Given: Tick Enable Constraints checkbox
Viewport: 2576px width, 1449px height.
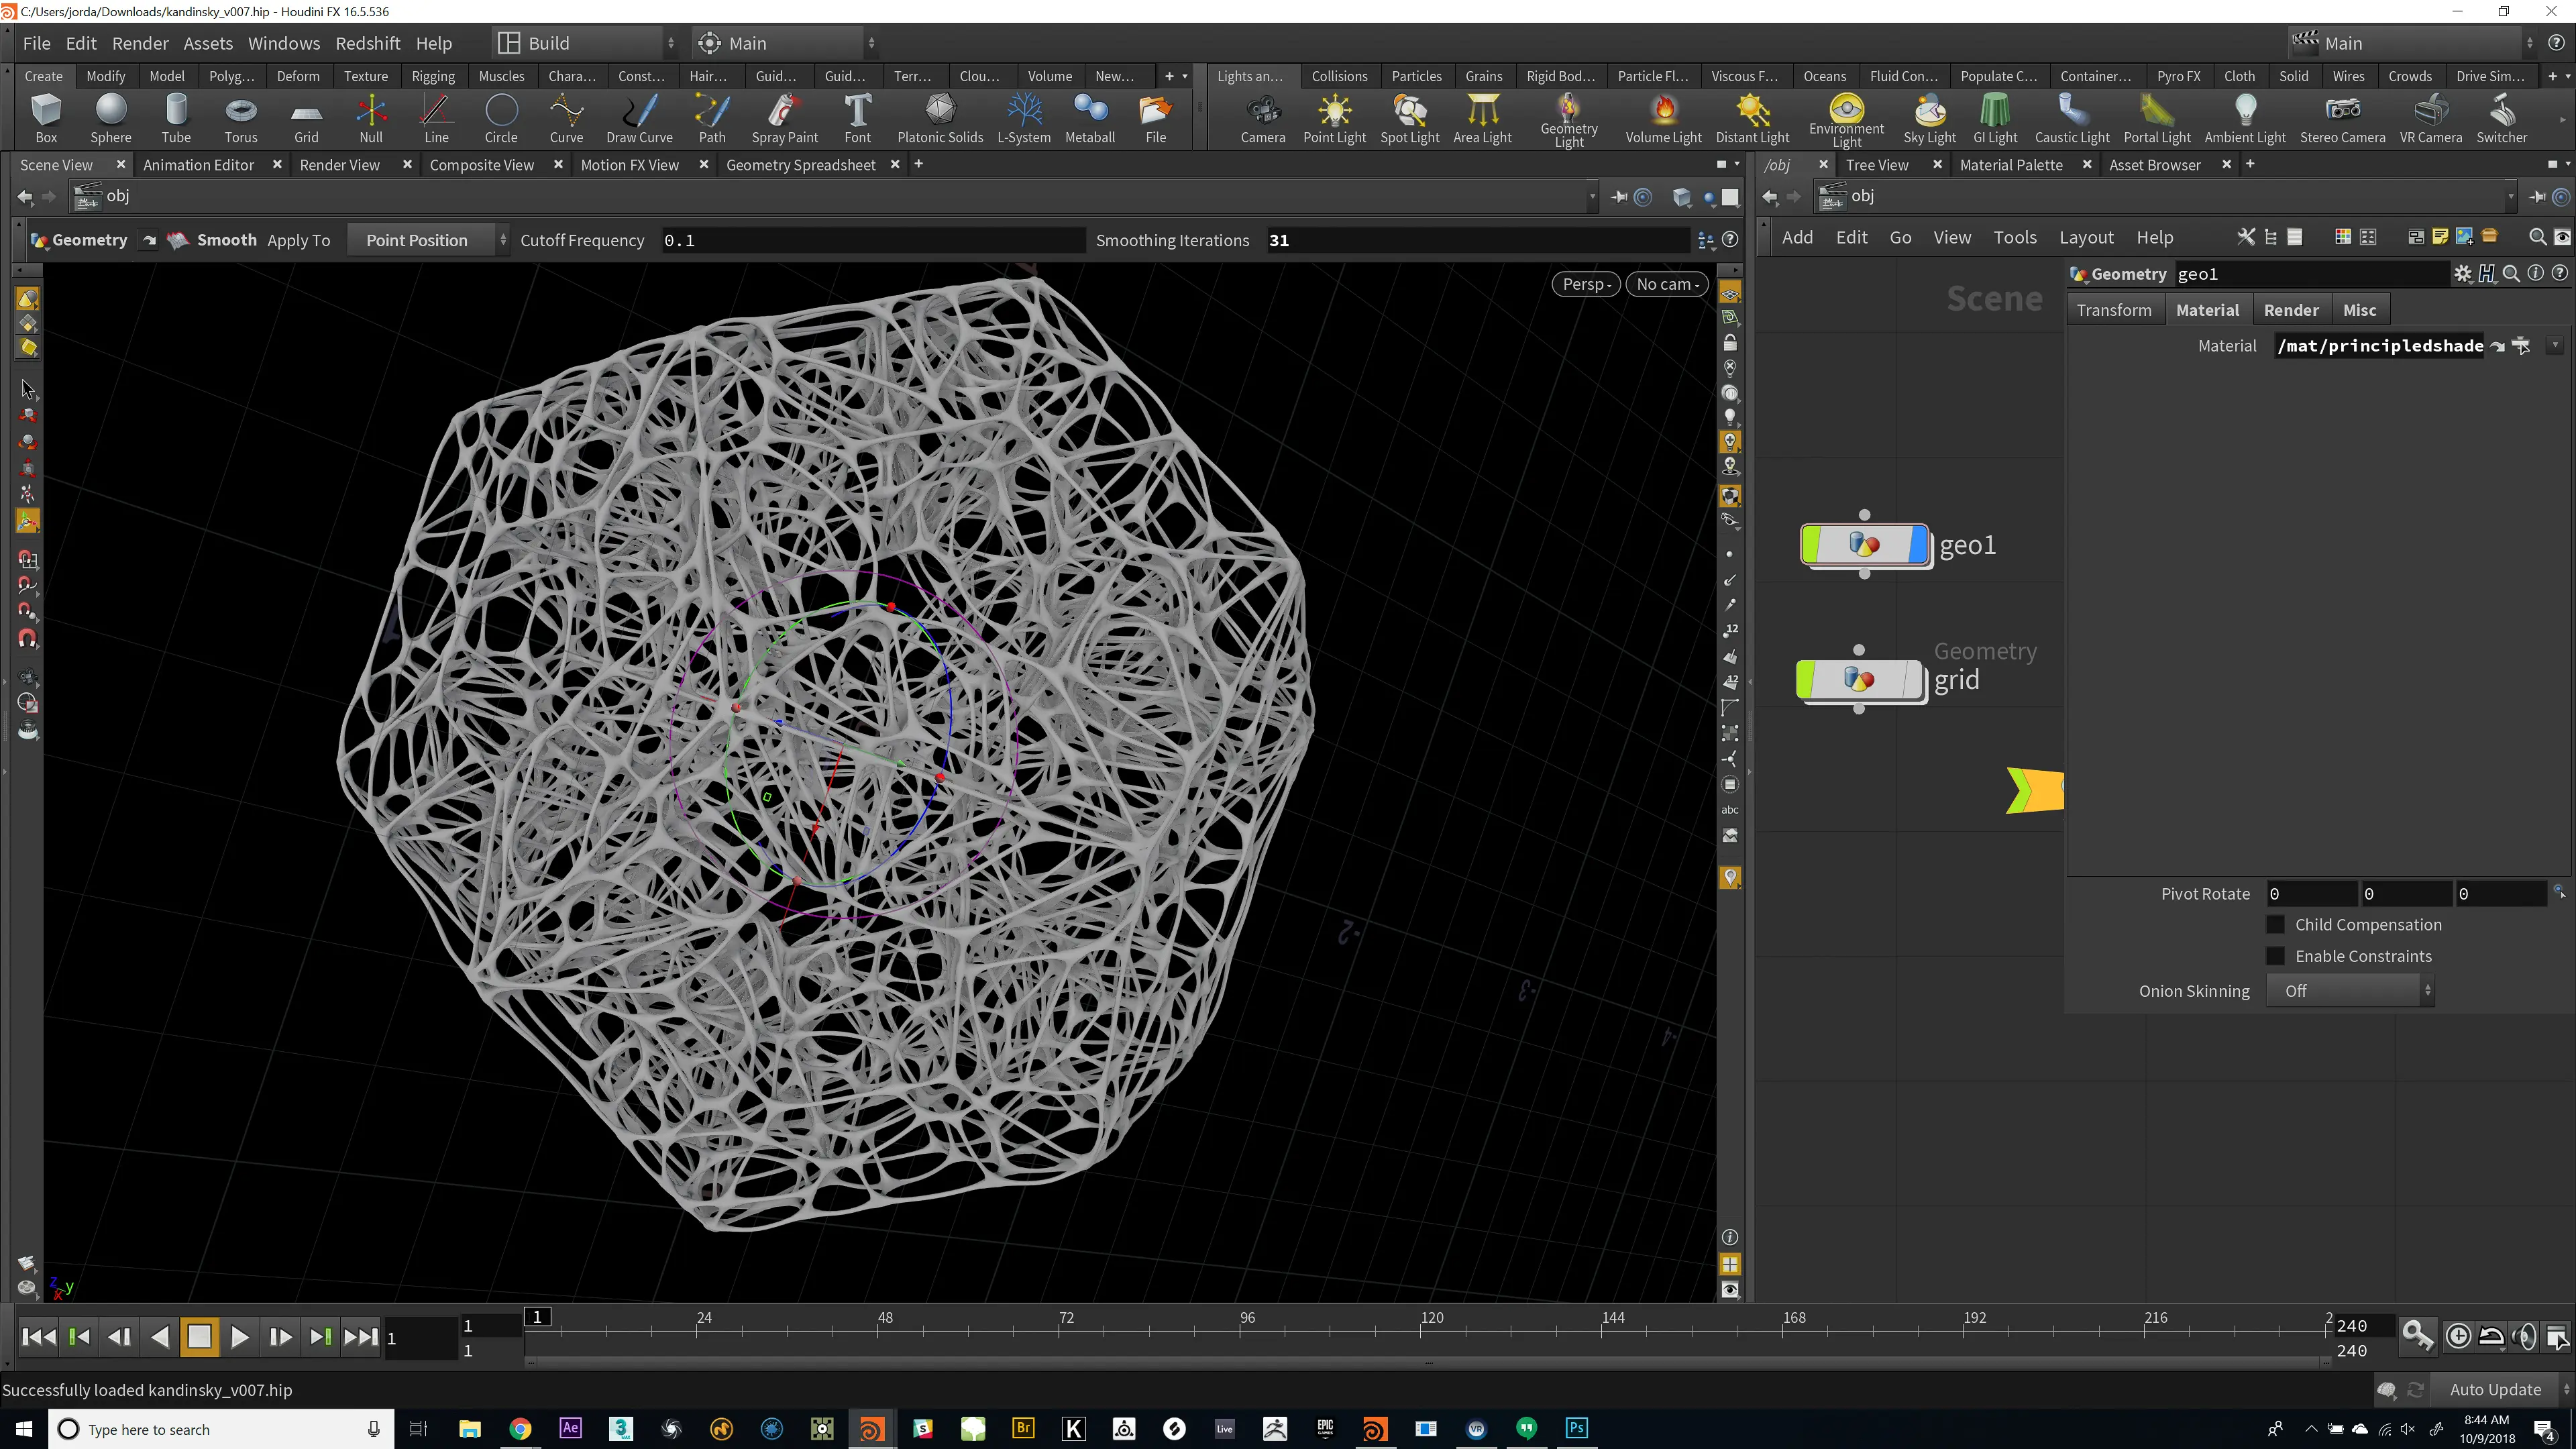Looking at the screenshot, I should pos(2275,956).
